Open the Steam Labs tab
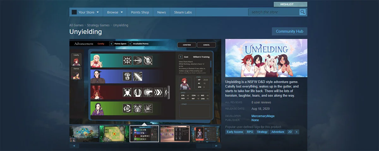Screen dimensions: 379x151 (x=183, y=12)
